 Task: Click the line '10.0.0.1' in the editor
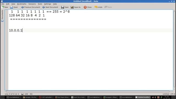point(16,30)
